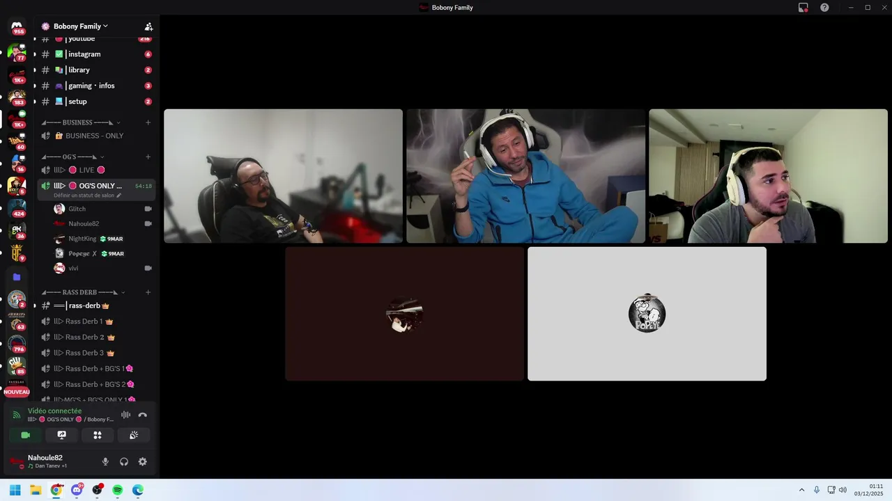Open the instagram text channel
The height and width of the screenshot is (501, 892).
(96, 54)
